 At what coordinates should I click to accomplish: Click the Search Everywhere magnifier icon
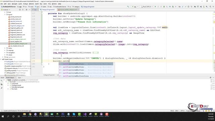[210, 7]
